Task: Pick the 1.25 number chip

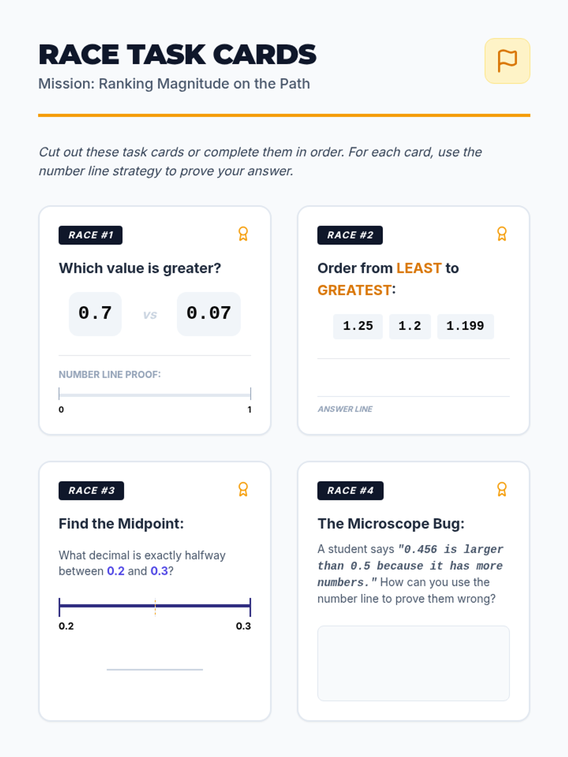Action: (358, 326)
